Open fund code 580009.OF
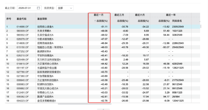This screenshot has height=110, width=208. (23, 31)
